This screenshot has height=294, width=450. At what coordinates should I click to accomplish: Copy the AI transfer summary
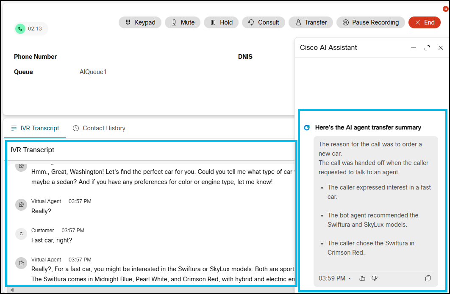(428, 278)
